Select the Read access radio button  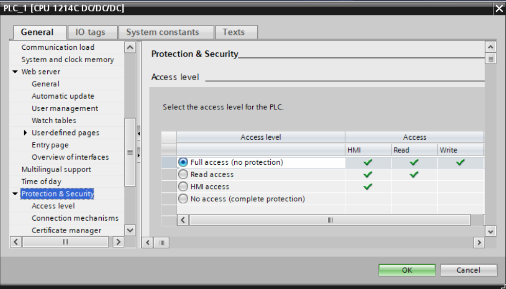tap(183, 175)
